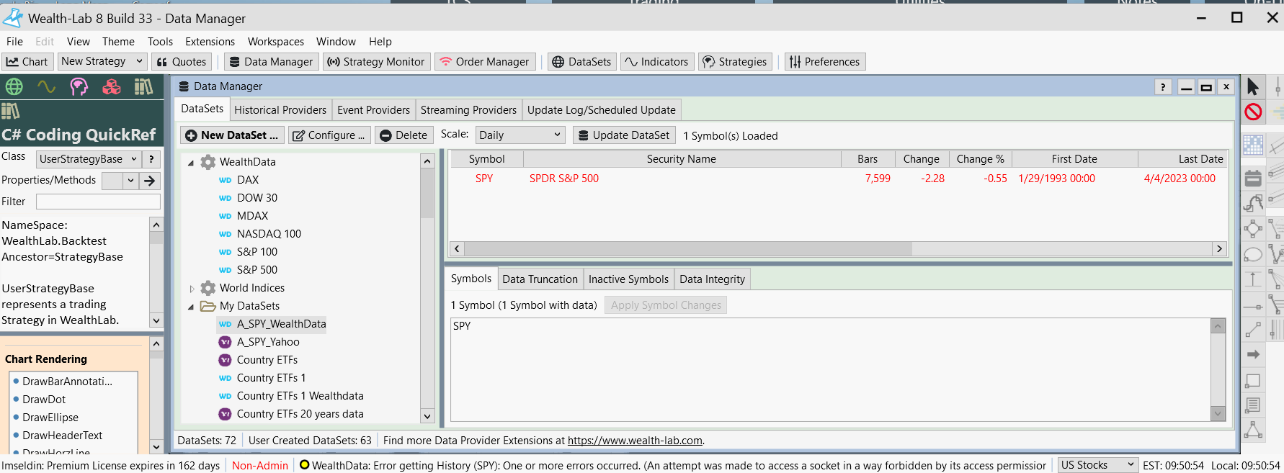This screenshot has width=1284, height=473.
Task: Open the Scale dropdown showing Daily
Action: 519,135
